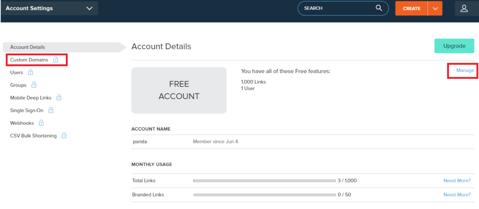Click the Single Sign-On lock icon
Screen dimensions: 479x209
(x=51, y=110)
